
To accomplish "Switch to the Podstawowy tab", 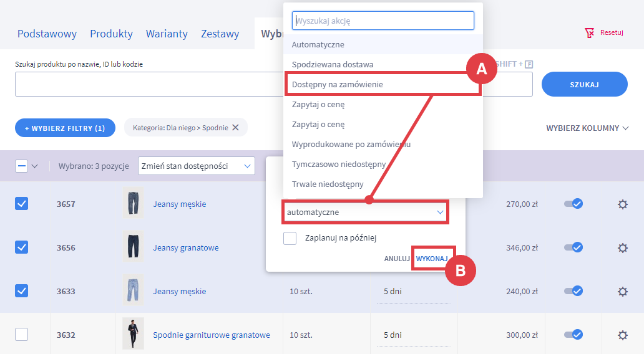I will pos(47,34).
